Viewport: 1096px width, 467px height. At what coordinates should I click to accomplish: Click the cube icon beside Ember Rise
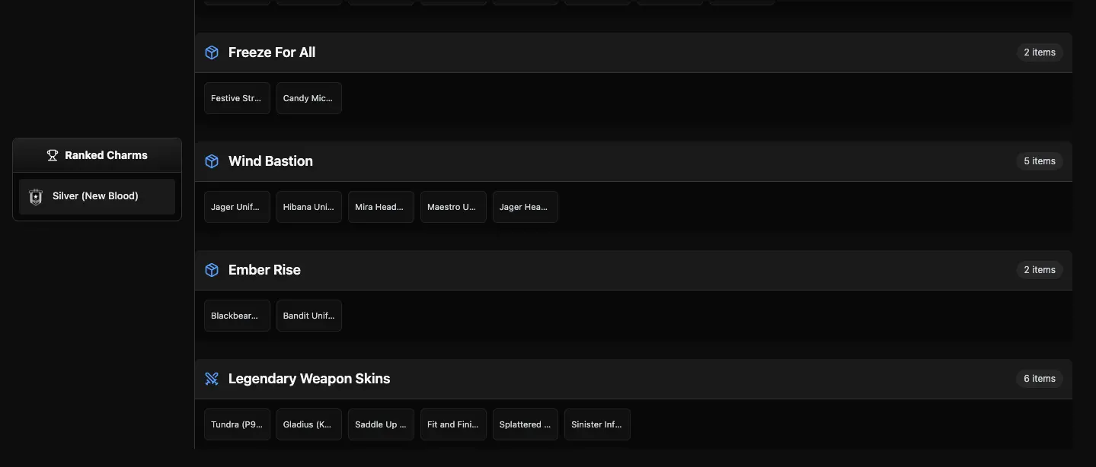(212, 270)
